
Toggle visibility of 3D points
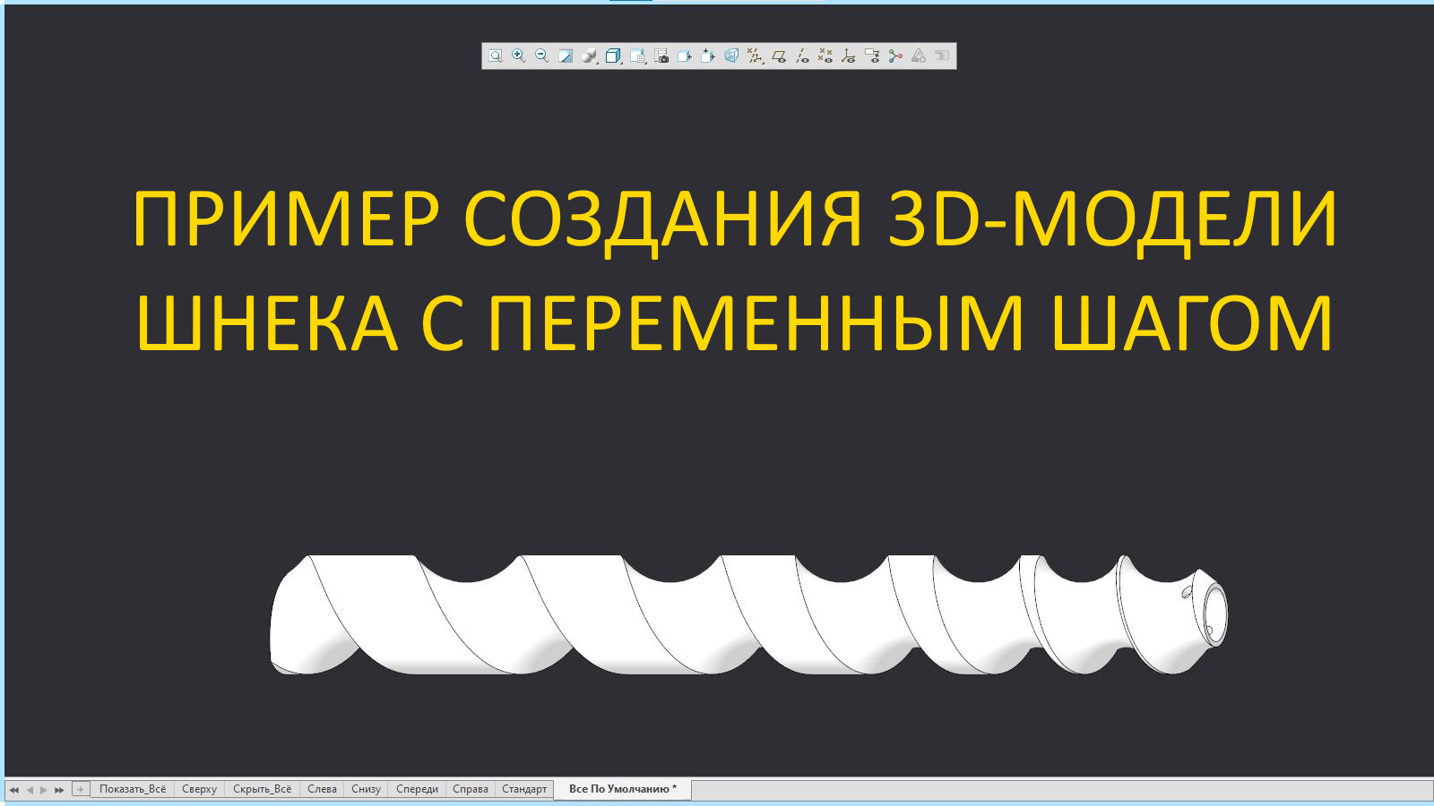pos(825,55)
